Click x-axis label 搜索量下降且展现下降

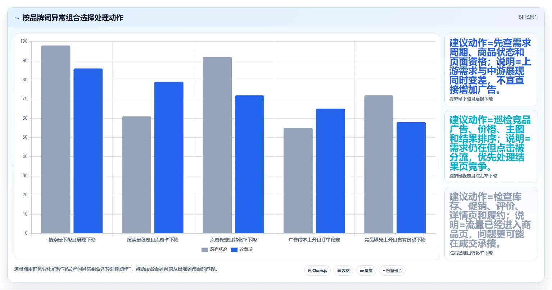[x=72, y=240]
